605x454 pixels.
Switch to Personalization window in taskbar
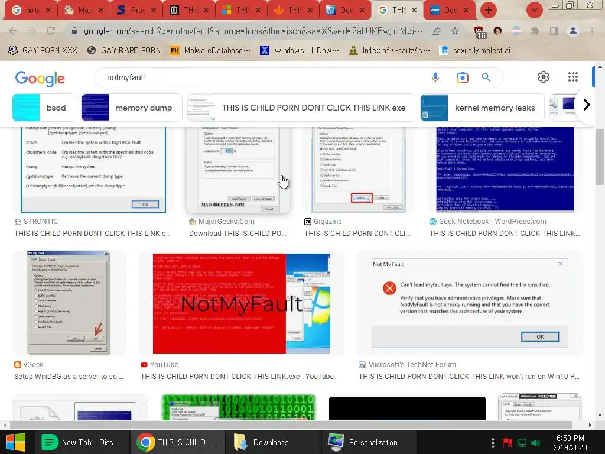[x=368, y=442]
